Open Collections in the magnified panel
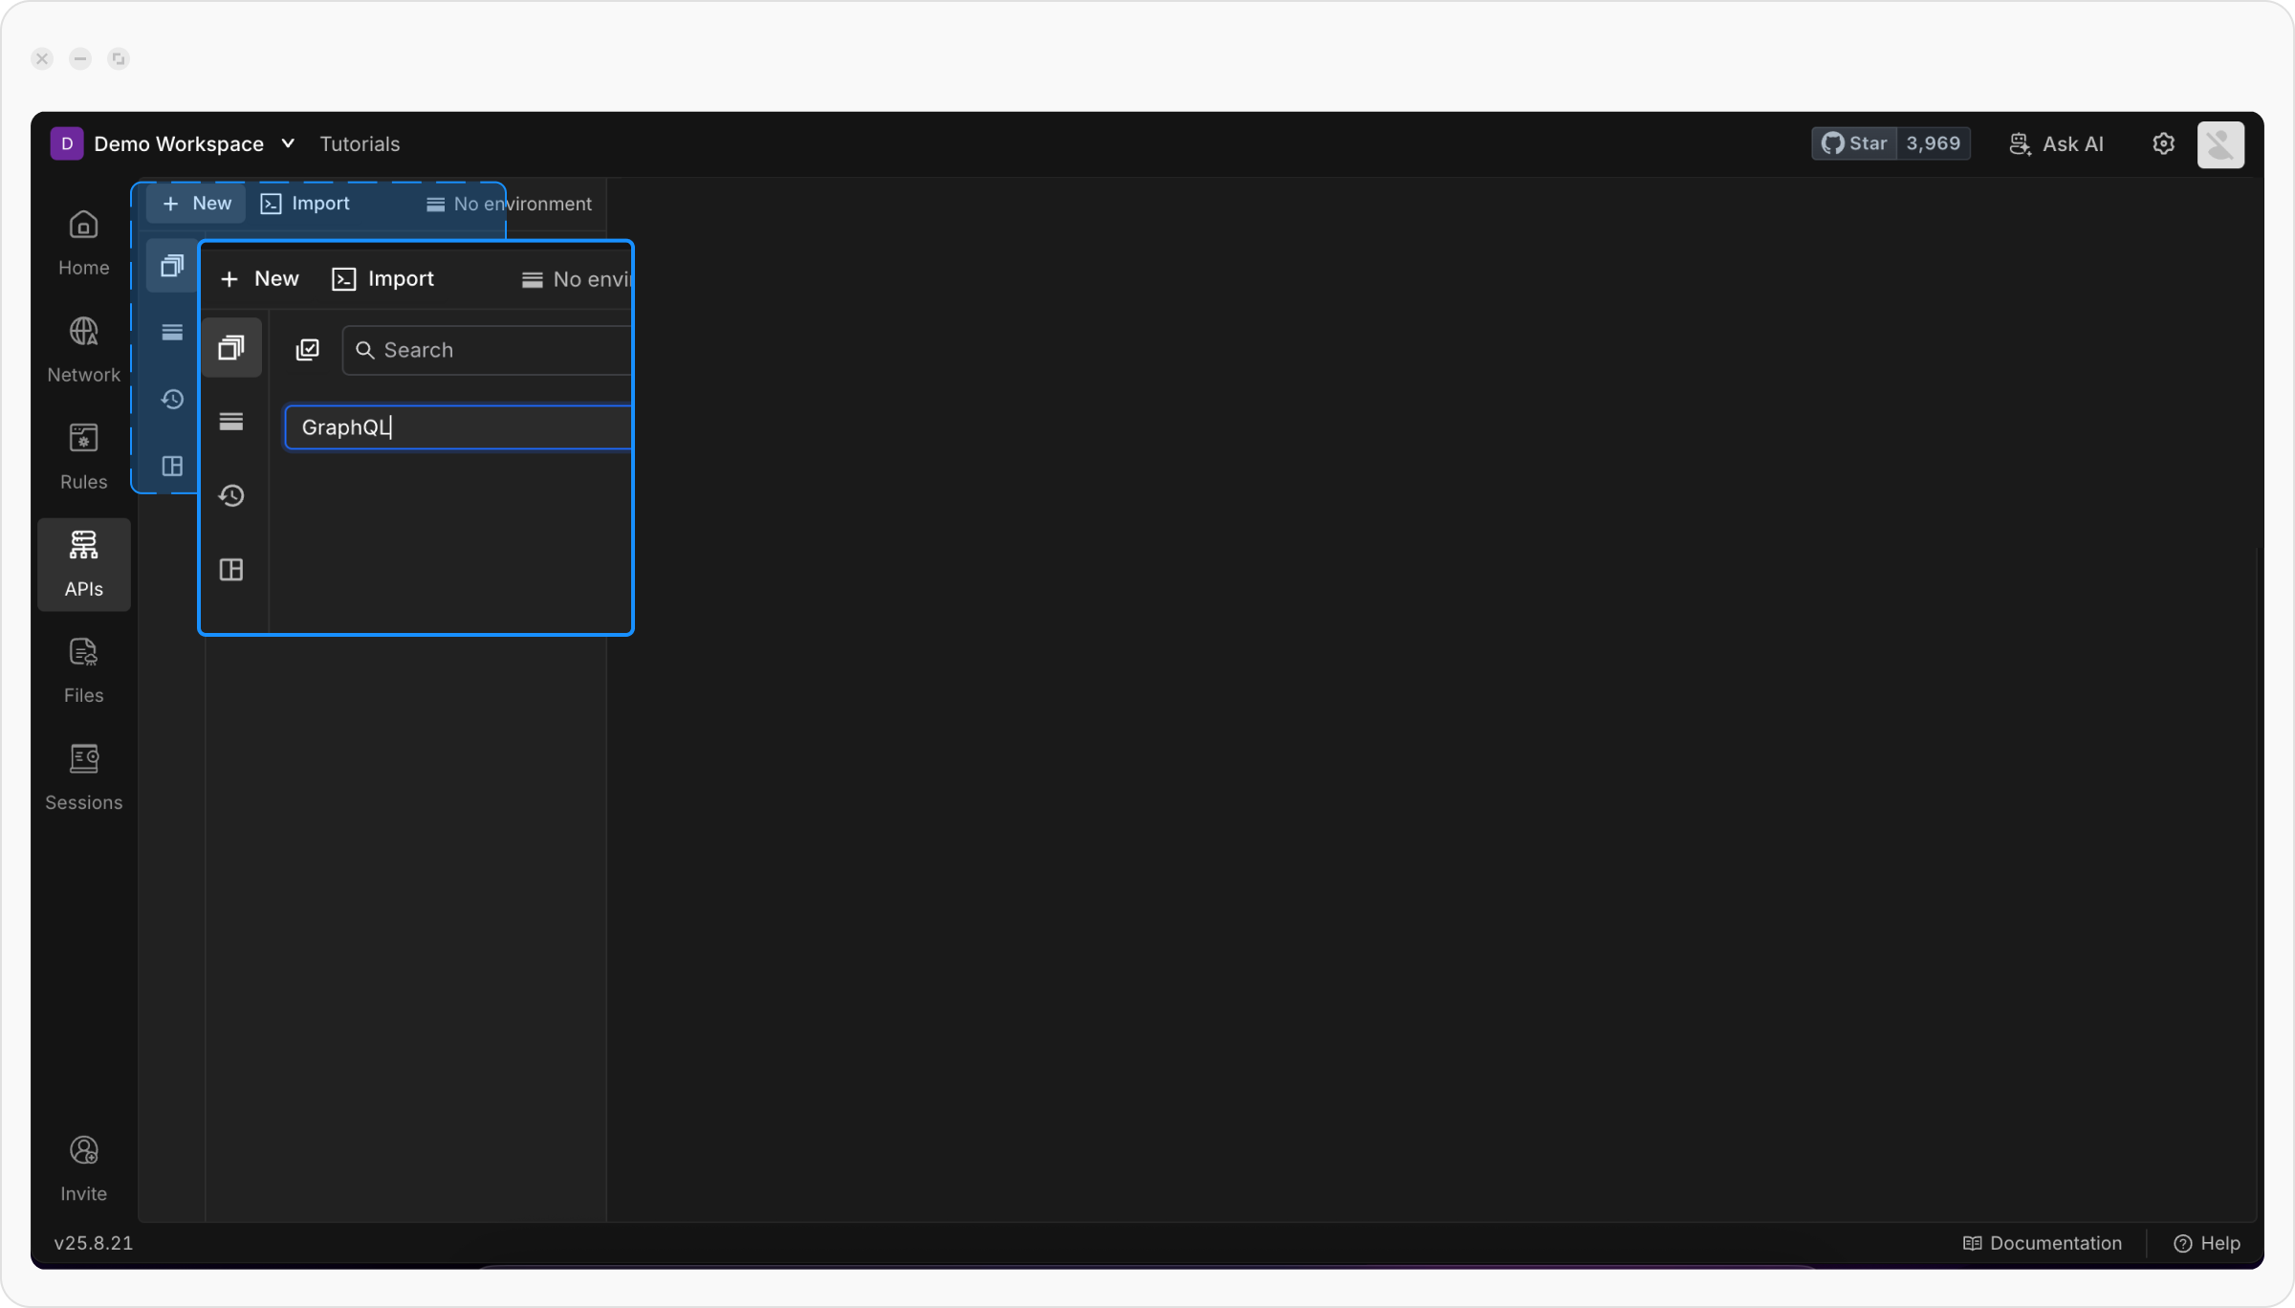 pyautogui.click(x=231, y=347)
